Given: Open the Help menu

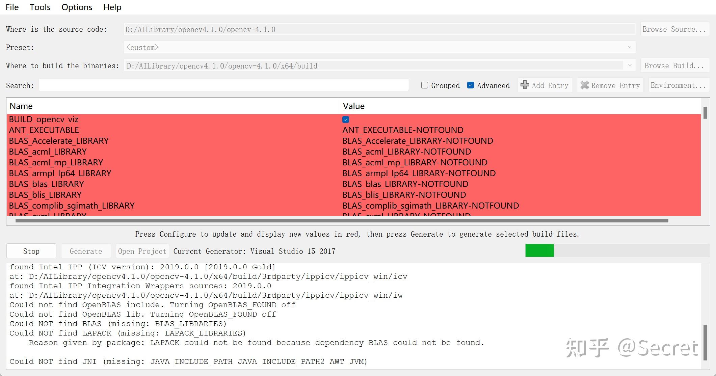Looking at the screenshot, I should [112, 7].
